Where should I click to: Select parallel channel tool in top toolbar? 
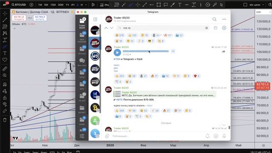click(130, 5)
